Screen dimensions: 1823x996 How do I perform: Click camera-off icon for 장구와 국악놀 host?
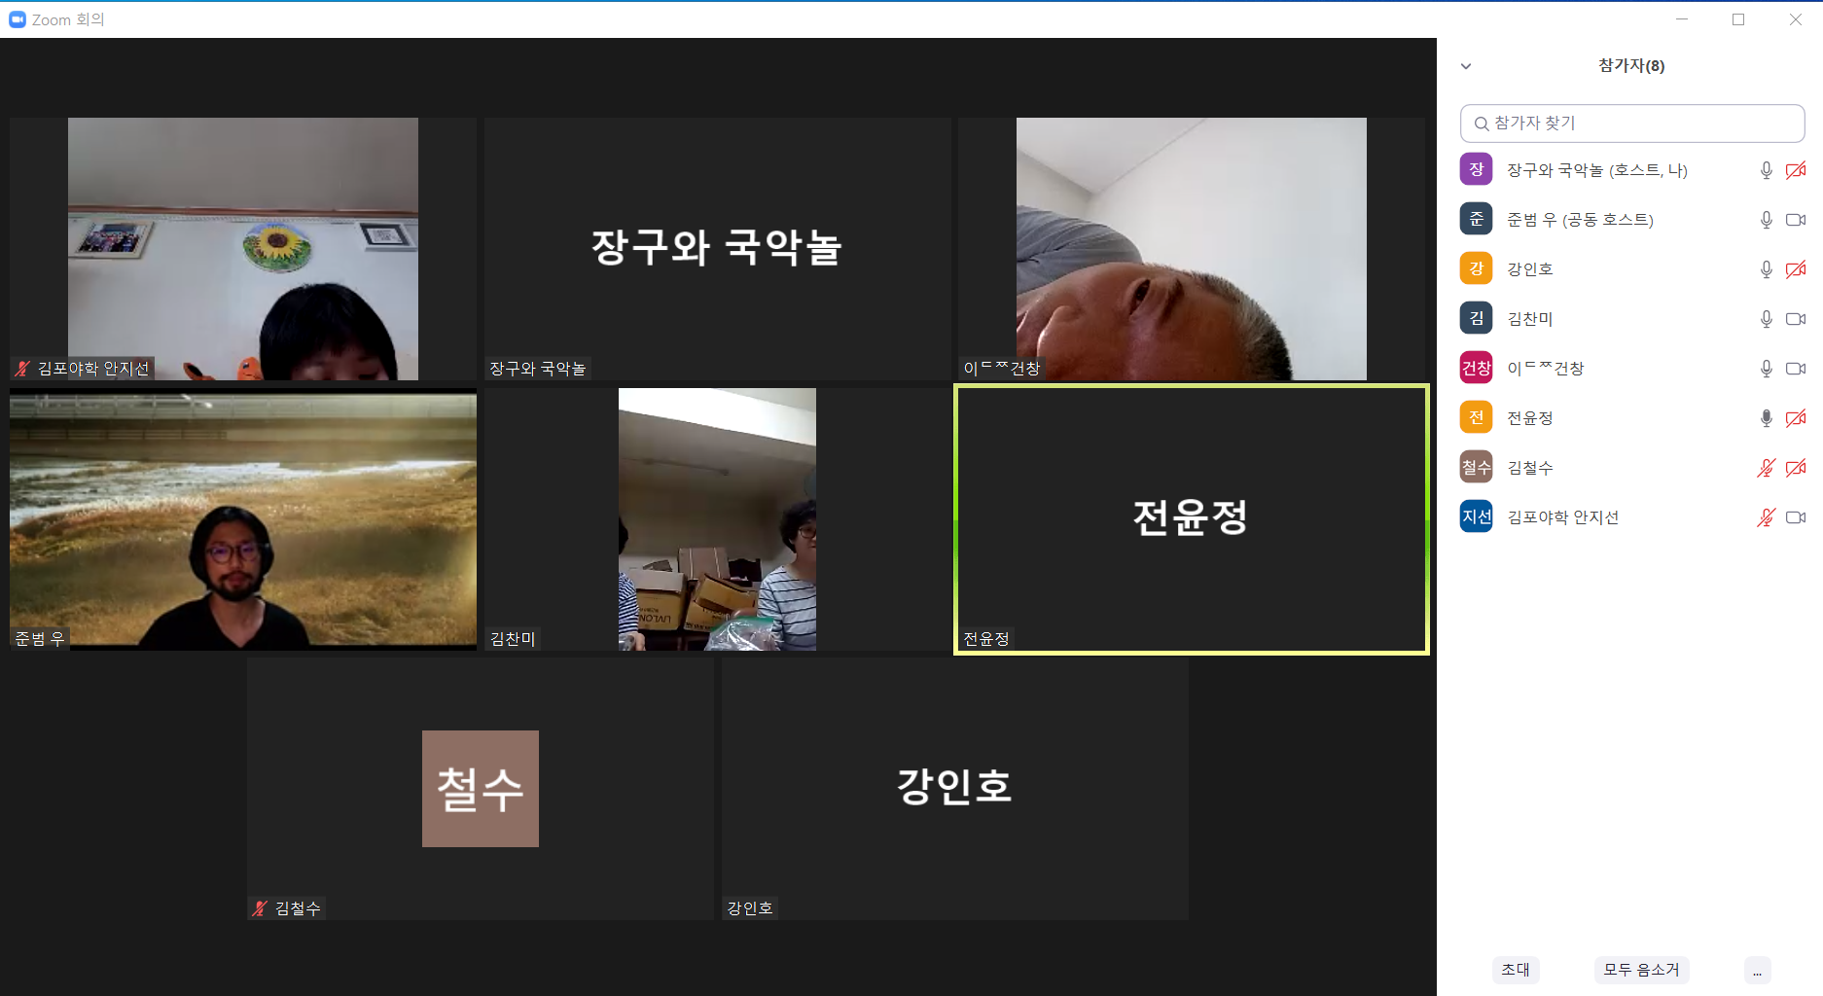(1796, 170)
